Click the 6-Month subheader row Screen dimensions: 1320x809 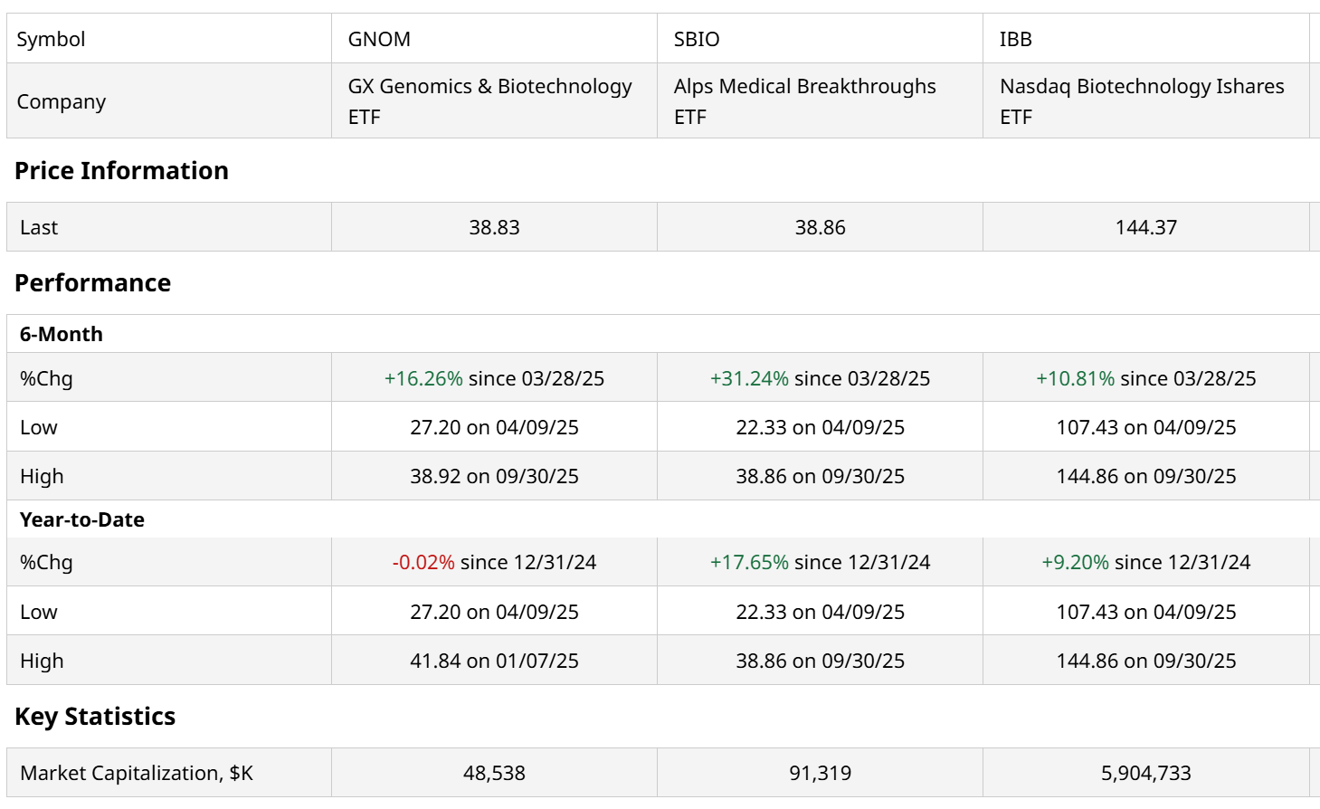click(x=62, y=334)
